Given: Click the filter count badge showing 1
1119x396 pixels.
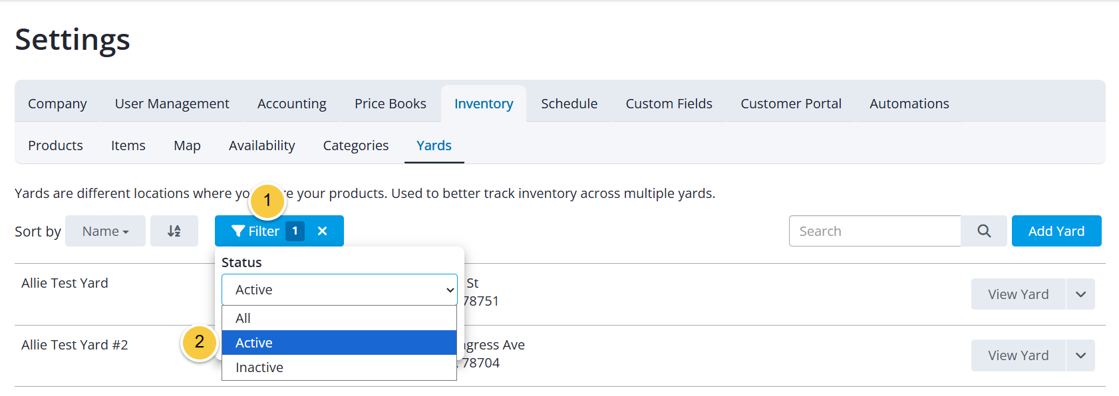Looking at the screenshot, I should click(x=295, y=231).
